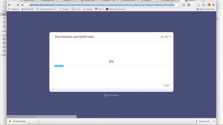Bookmark this page with the star icon
The width and height of the screenshot is (223, 125).
tap(179, 5)
